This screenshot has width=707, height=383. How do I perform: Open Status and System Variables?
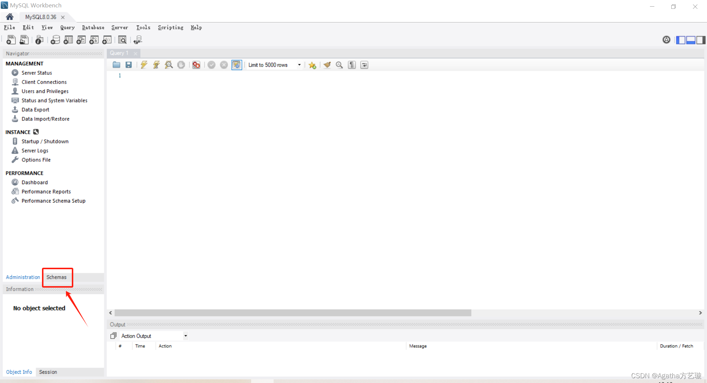[x=54, y=101]
